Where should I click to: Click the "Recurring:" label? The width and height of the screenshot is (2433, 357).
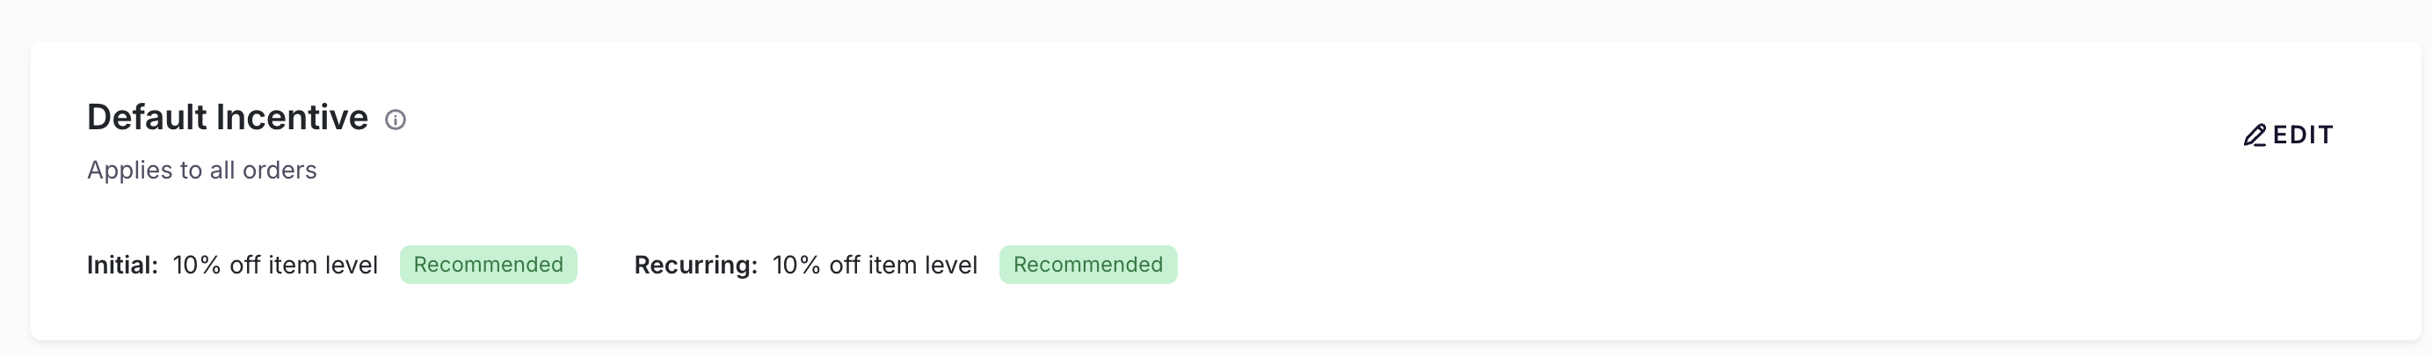pos(695,266)
